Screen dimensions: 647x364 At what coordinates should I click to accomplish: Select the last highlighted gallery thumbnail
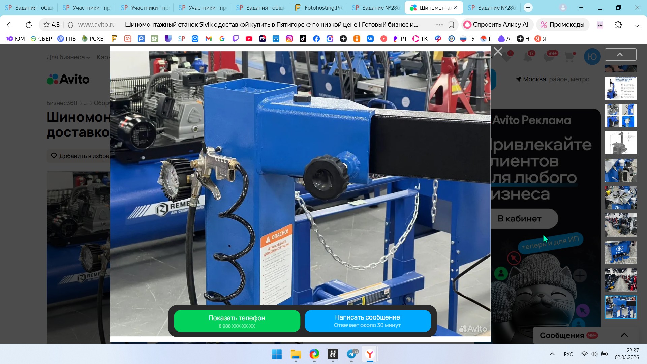pyautogui.click(x=620, y=307)
